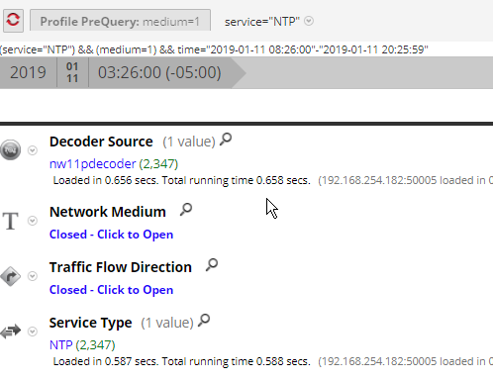Expand Network Medium options dropdown arrow

pyautogui.click(x=33, y=221)
